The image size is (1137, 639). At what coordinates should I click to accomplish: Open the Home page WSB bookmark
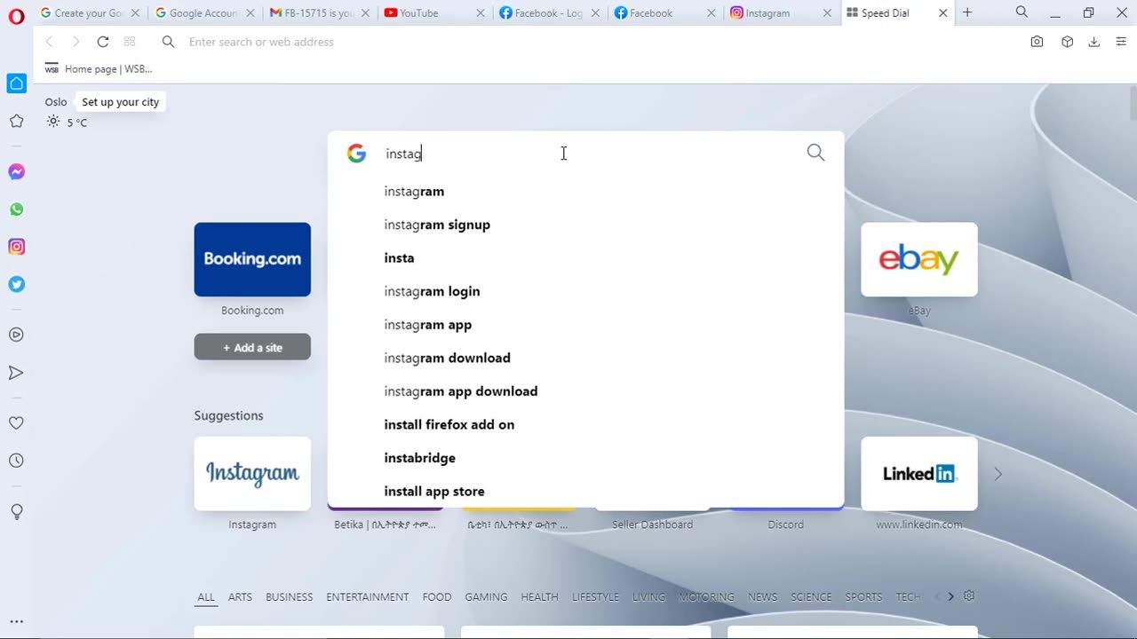click(99, 68)
